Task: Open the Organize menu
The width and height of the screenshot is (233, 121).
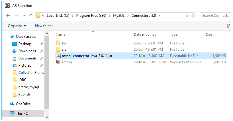Action: pos(17,26)
